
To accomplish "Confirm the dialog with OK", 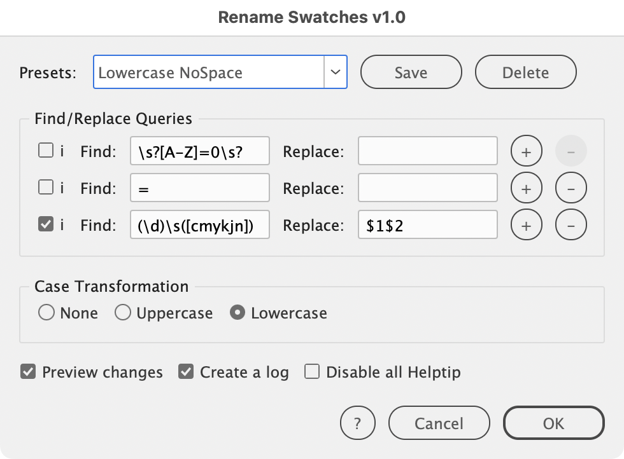I will pos(553,423).
